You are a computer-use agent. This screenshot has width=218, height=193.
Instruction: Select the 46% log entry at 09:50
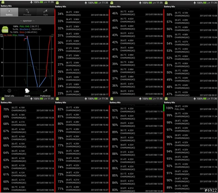136,13
